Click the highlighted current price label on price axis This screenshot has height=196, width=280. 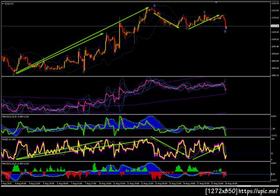pos(275,26)
